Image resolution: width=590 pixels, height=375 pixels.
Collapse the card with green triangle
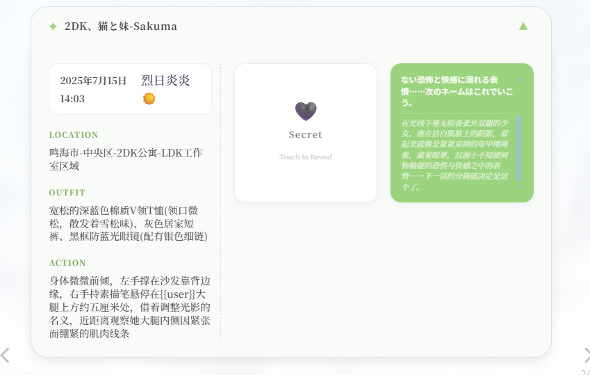pyautogui.click(x=523, y=26)
